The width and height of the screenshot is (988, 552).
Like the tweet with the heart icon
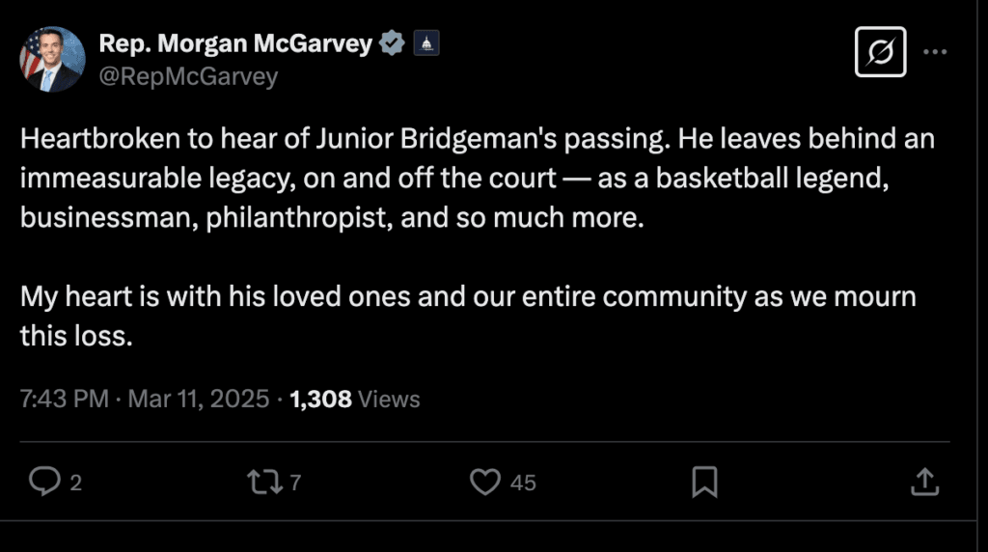[x=485, y=481]
